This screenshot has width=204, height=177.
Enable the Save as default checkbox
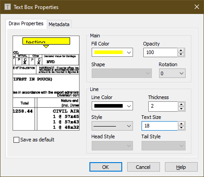[16, 140]
